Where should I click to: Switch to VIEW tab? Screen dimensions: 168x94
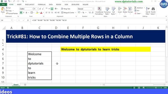pyautogui.click(x=66, y=4)
